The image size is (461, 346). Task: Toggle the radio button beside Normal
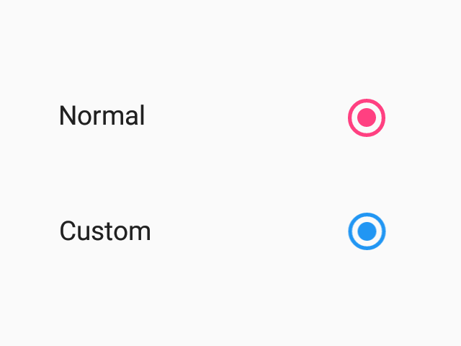[x=367, y=117]
